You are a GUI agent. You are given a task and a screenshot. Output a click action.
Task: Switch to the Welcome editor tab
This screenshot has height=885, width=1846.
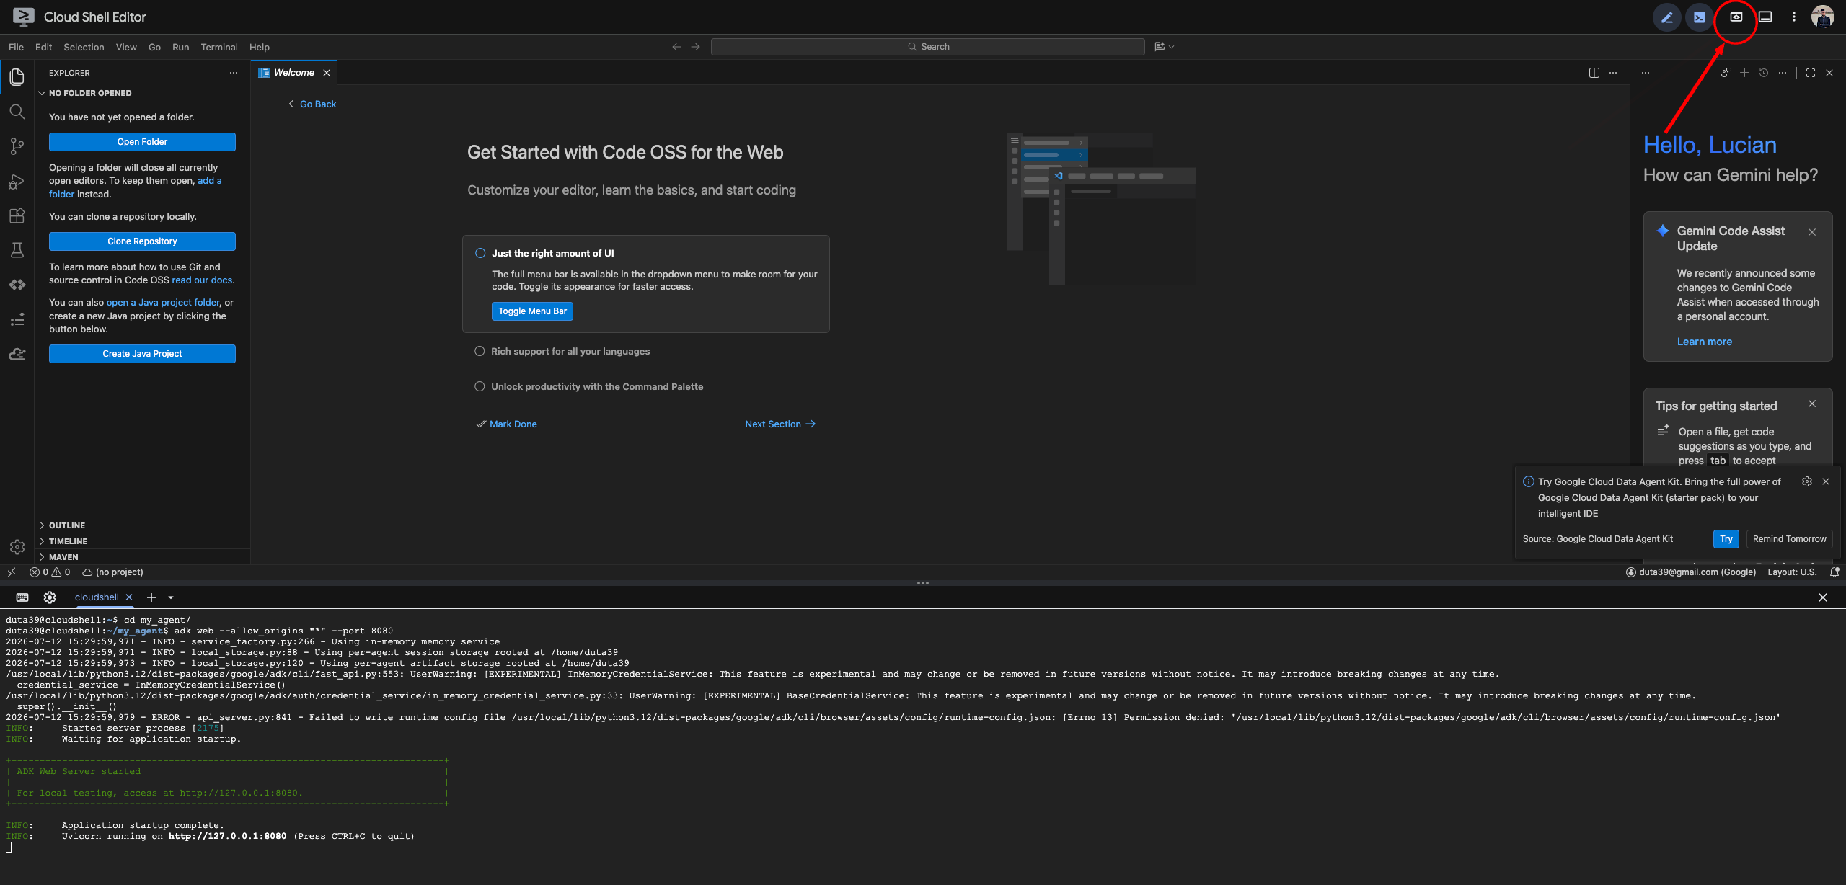[294, 73]
